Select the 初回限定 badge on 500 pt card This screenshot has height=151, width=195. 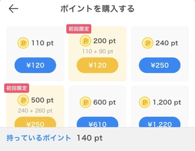pos(16,88)
